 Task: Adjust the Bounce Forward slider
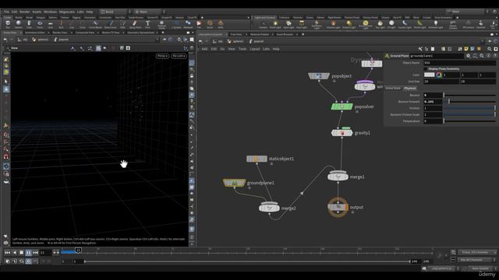coord(469,102)
